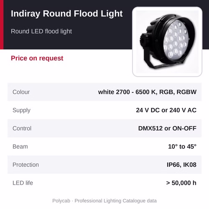Click the > 50,000 h value
Viewport: 209px width, 209px height.
pos(181,183)
